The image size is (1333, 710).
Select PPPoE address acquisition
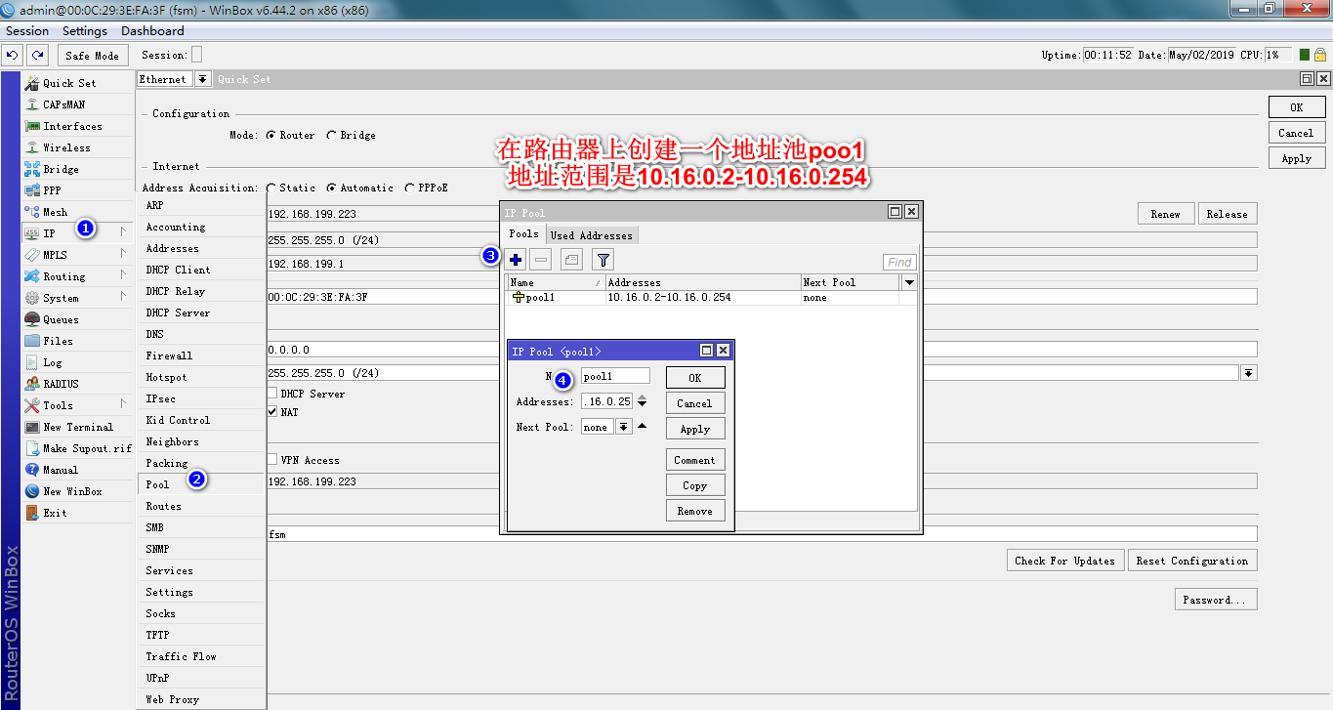[x=409, y=188]
